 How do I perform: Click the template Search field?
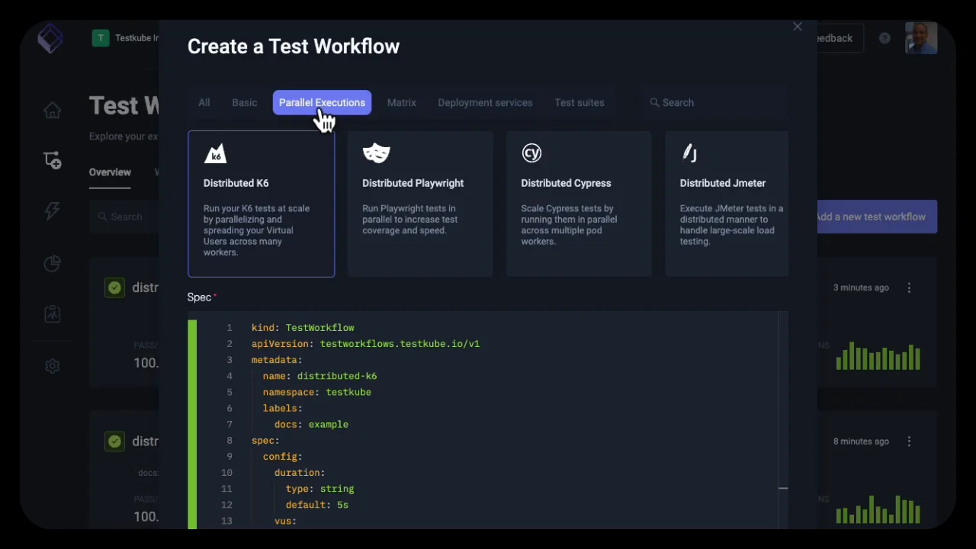point(715,102)
